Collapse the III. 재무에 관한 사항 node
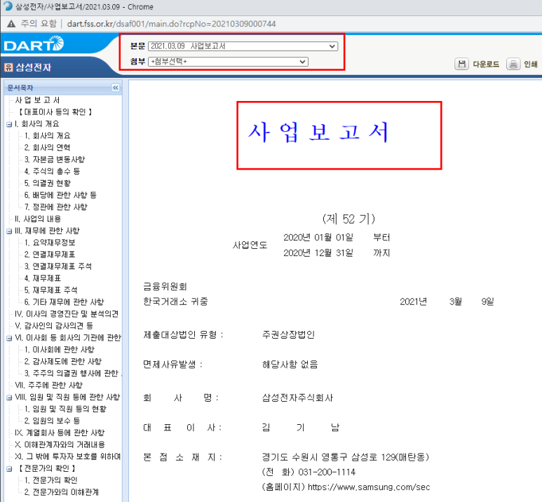Viewport: 542px width, 502px height. coord(9,231)
